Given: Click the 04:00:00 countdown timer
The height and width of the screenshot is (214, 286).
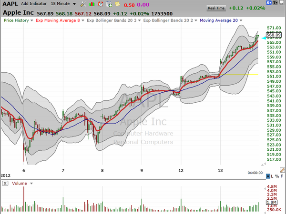Looking at the screenshot, I should click(x=255, y=173).
